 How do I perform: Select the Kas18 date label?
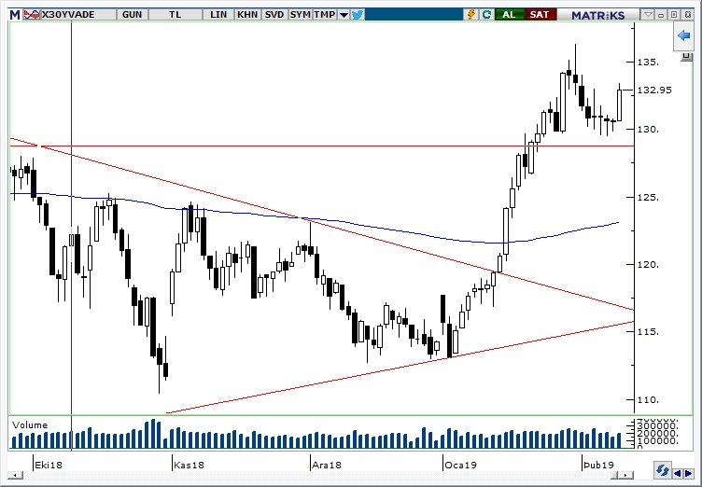(x=189, y=465)
